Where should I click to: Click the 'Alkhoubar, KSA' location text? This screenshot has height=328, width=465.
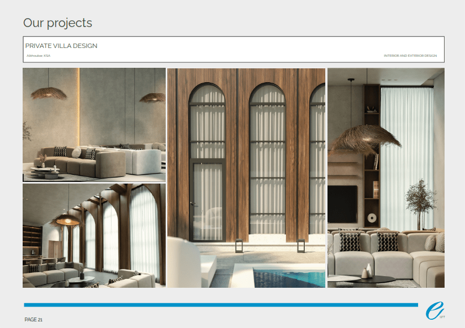click(39, 56)
